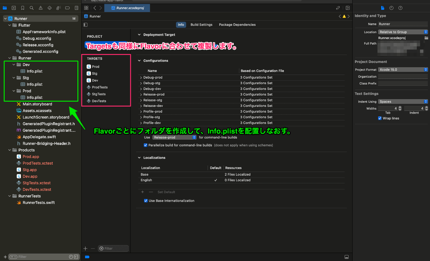430x261 pixels.
Task: Click the Name field containing Runner
Action: pyautogui.click(x=403, y=24)
